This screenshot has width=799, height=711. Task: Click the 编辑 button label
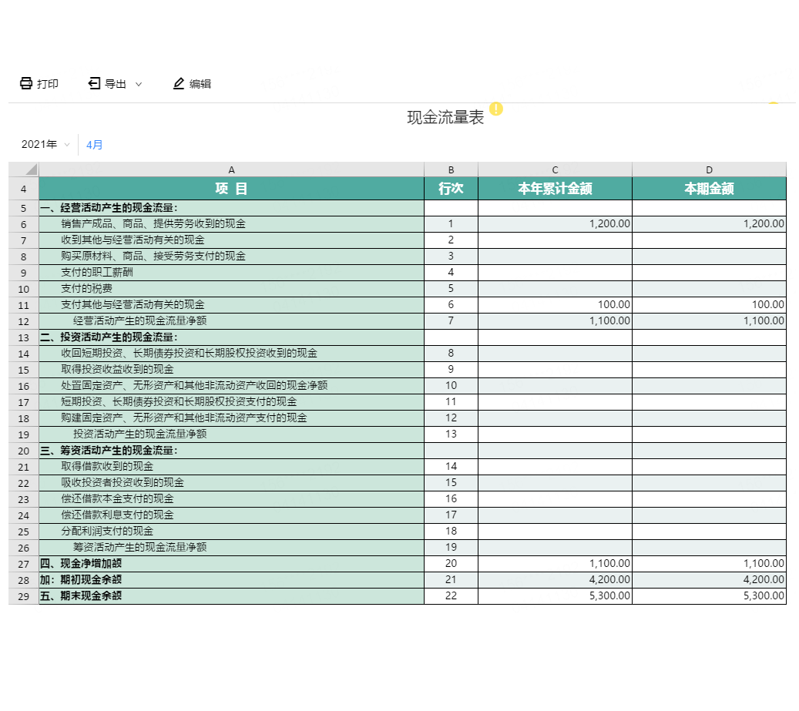pos(200,84)
